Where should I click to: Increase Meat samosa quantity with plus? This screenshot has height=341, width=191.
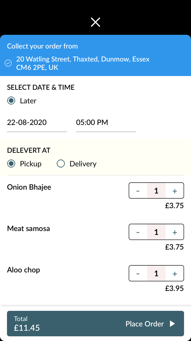pyautogui.click(x=175, y=232)
